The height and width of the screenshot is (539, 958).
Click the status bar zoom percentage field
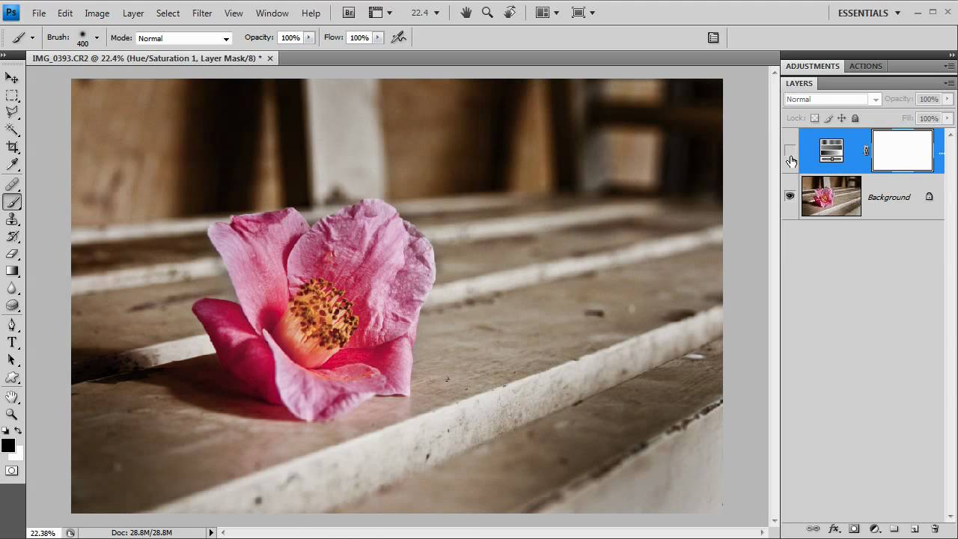click(43, 533)
